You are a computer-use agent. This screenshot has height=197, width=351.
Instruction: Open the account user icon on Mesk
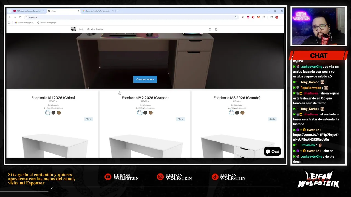click(210, 29)
